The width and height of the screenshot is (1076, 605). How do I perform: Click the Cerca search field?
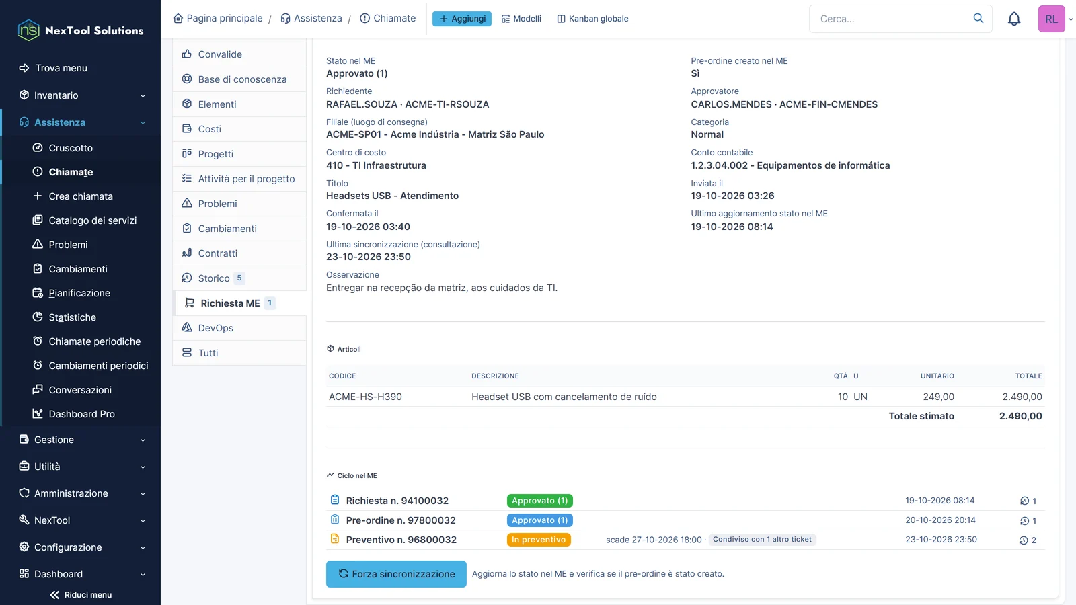[900, 19]
